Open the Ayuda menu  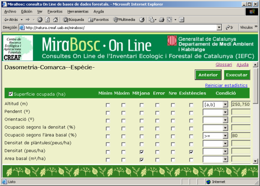point(98,12)
